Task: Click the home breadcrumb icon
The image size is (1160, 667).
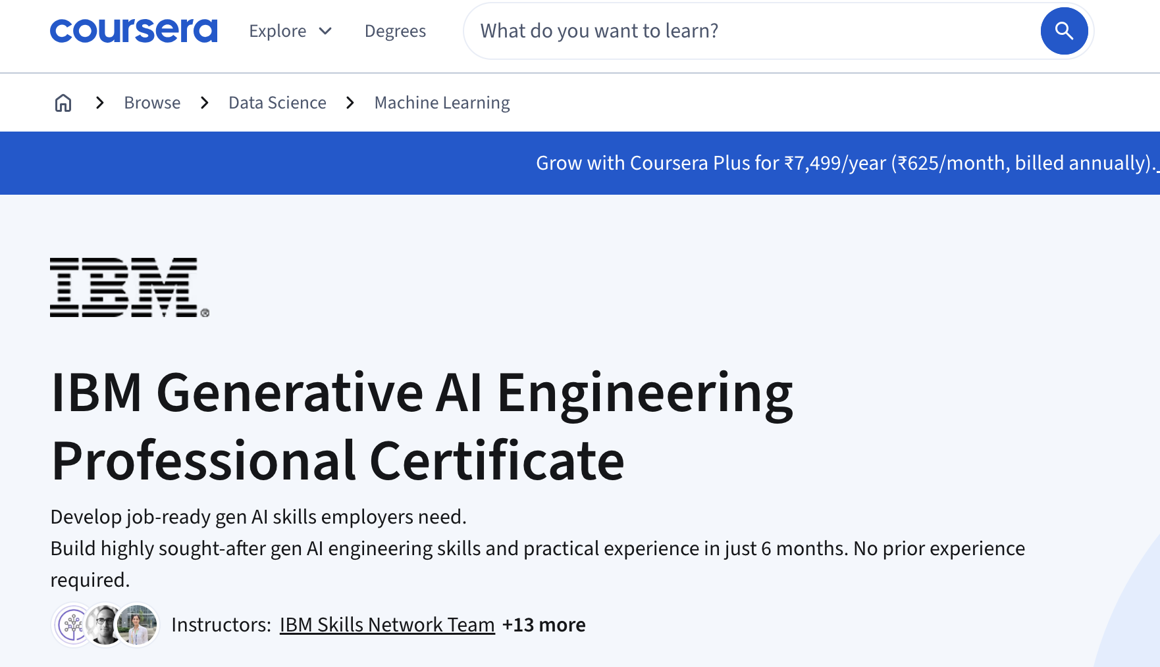Action: [63, 103]
